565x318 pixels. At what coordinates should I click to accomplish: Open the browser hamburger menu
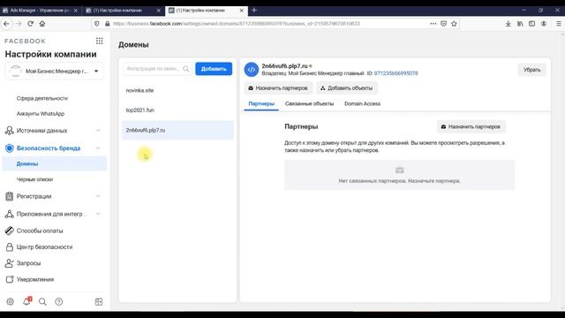[559, 24]
